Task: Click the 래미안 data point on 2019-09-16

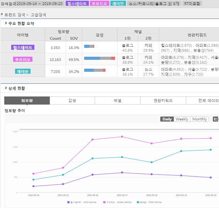Action: (x=92, y=158)
